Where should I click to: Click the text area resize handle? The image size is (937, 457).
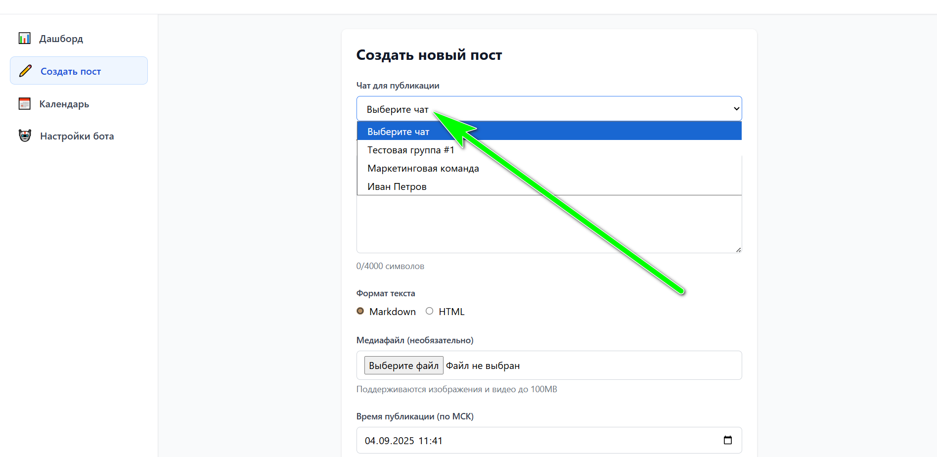coord(738,250)
